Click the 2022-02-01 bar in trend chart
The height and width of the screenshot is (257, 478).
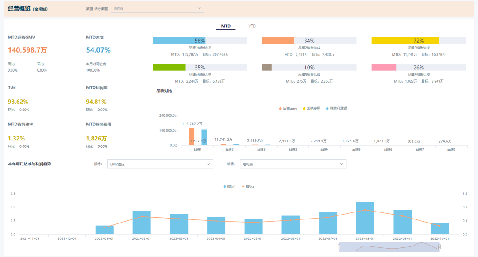tap(142, 223)
